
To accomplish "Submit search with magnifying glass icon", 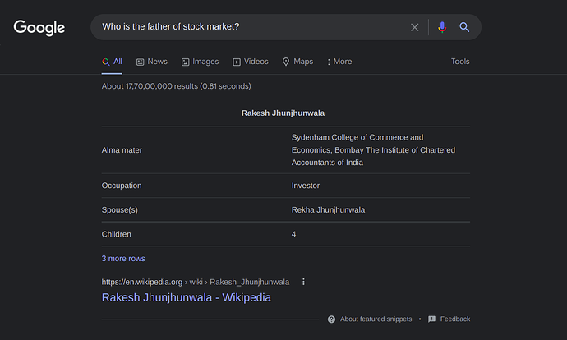I will point(464,27).
